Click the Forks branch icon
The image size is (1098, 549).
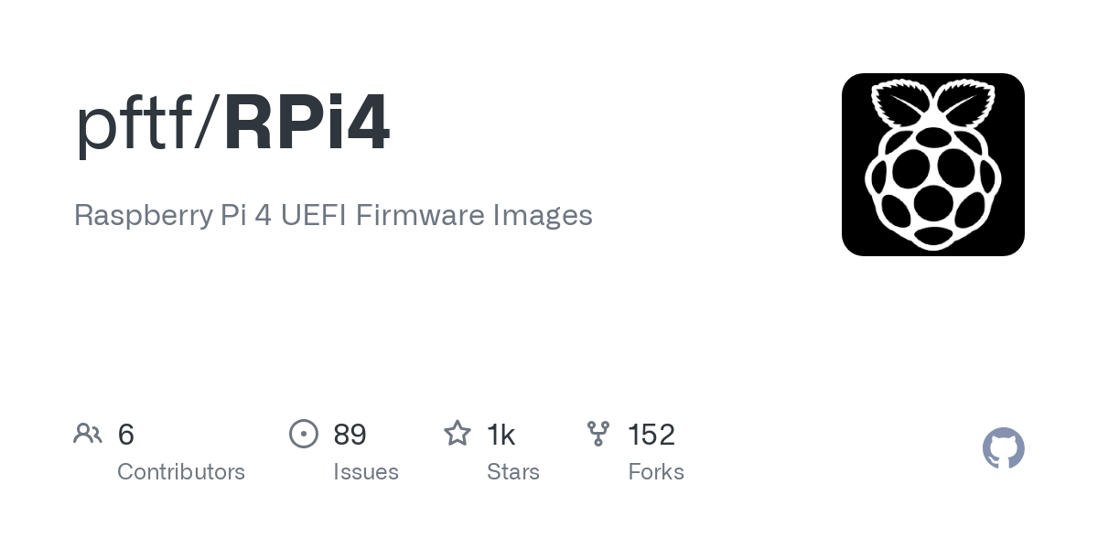tap(598, 434)
